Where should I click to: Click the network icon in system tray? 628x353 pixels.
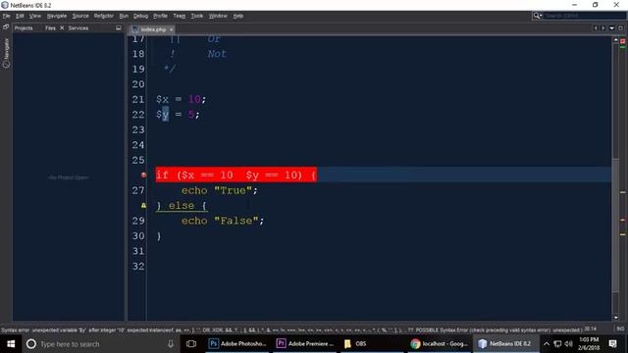[557, 344]
